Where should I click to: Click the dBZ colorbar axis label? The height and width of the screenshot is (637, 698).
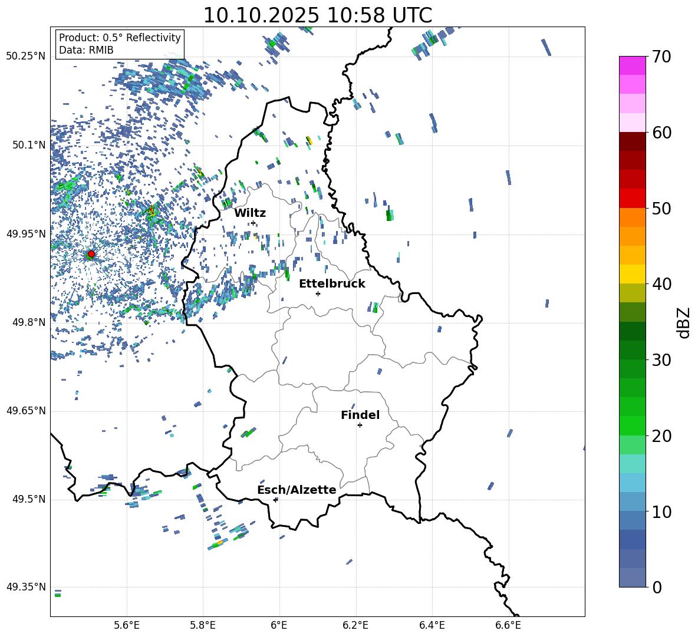click(683, 322)
